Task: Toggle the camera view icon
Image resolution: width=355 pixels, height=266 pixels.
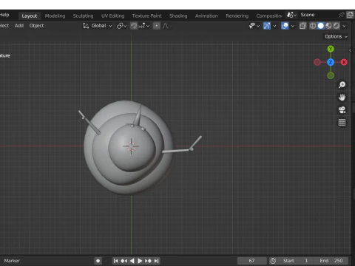Action: pos(342,110)
